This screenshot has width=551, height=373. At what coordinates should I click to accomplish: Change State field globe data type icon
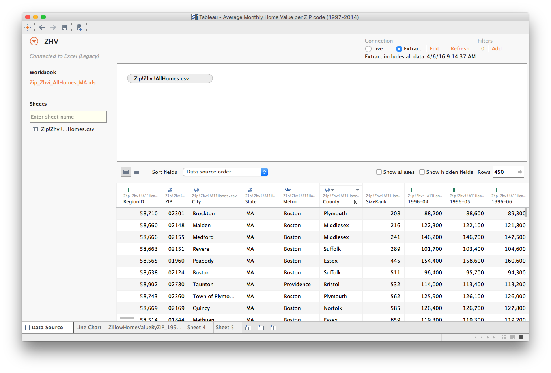pyautogui.click(x=250, y=190)
